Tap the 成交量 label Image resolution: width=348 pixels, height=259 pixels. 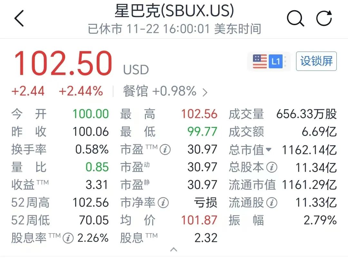(x=246, y=114)
